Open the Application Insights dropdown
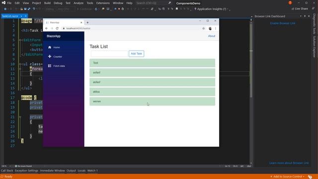 coord(228,9)
